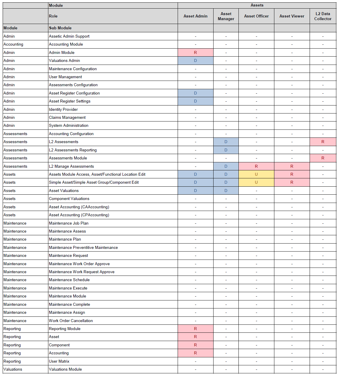Select the Maintenance Plan cell
This screenshot has height=376, width=339.
[x=113, y=239]
